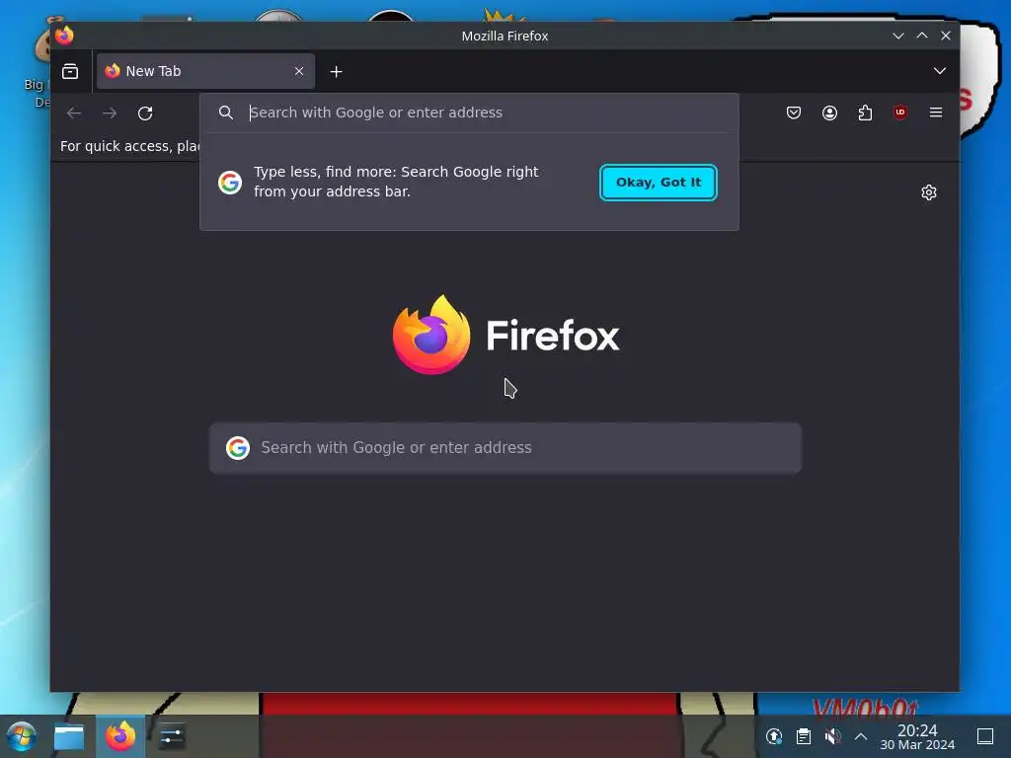Viewport: 1011px width, 758px height.
Task: Close the Mozilla Firefox window
Action: click(946, 37)
